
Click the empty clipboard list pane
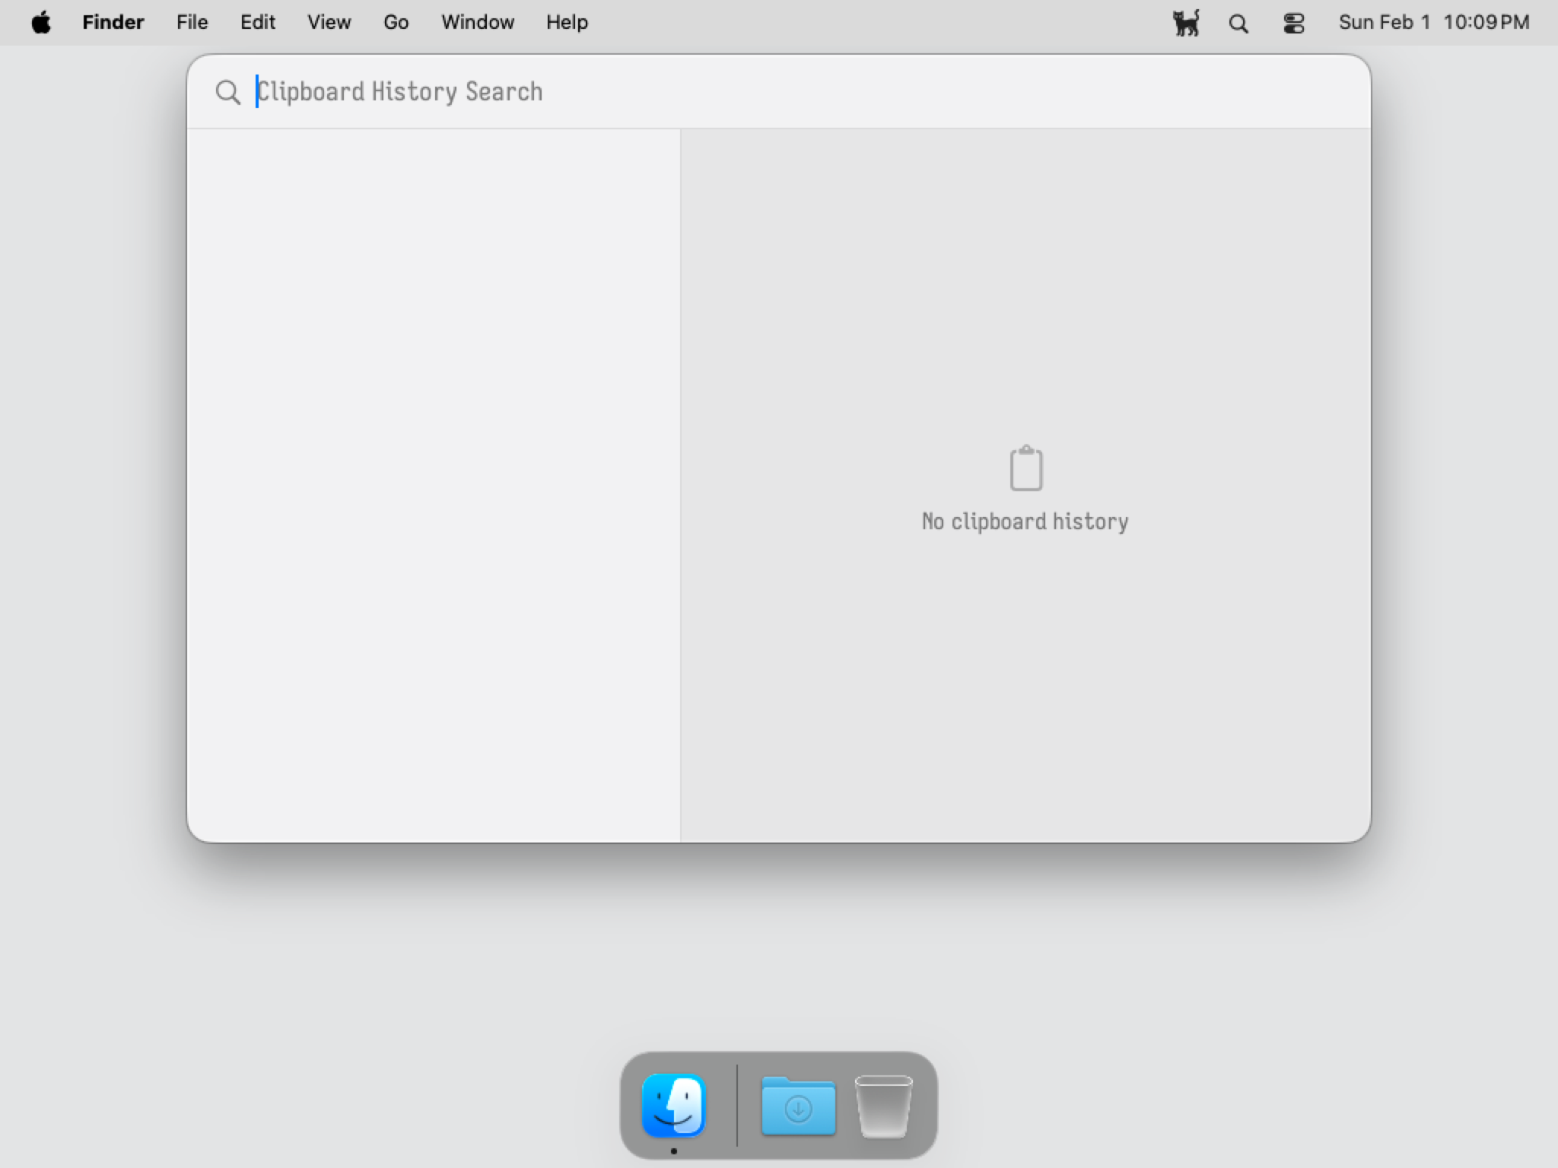[433, 485]
